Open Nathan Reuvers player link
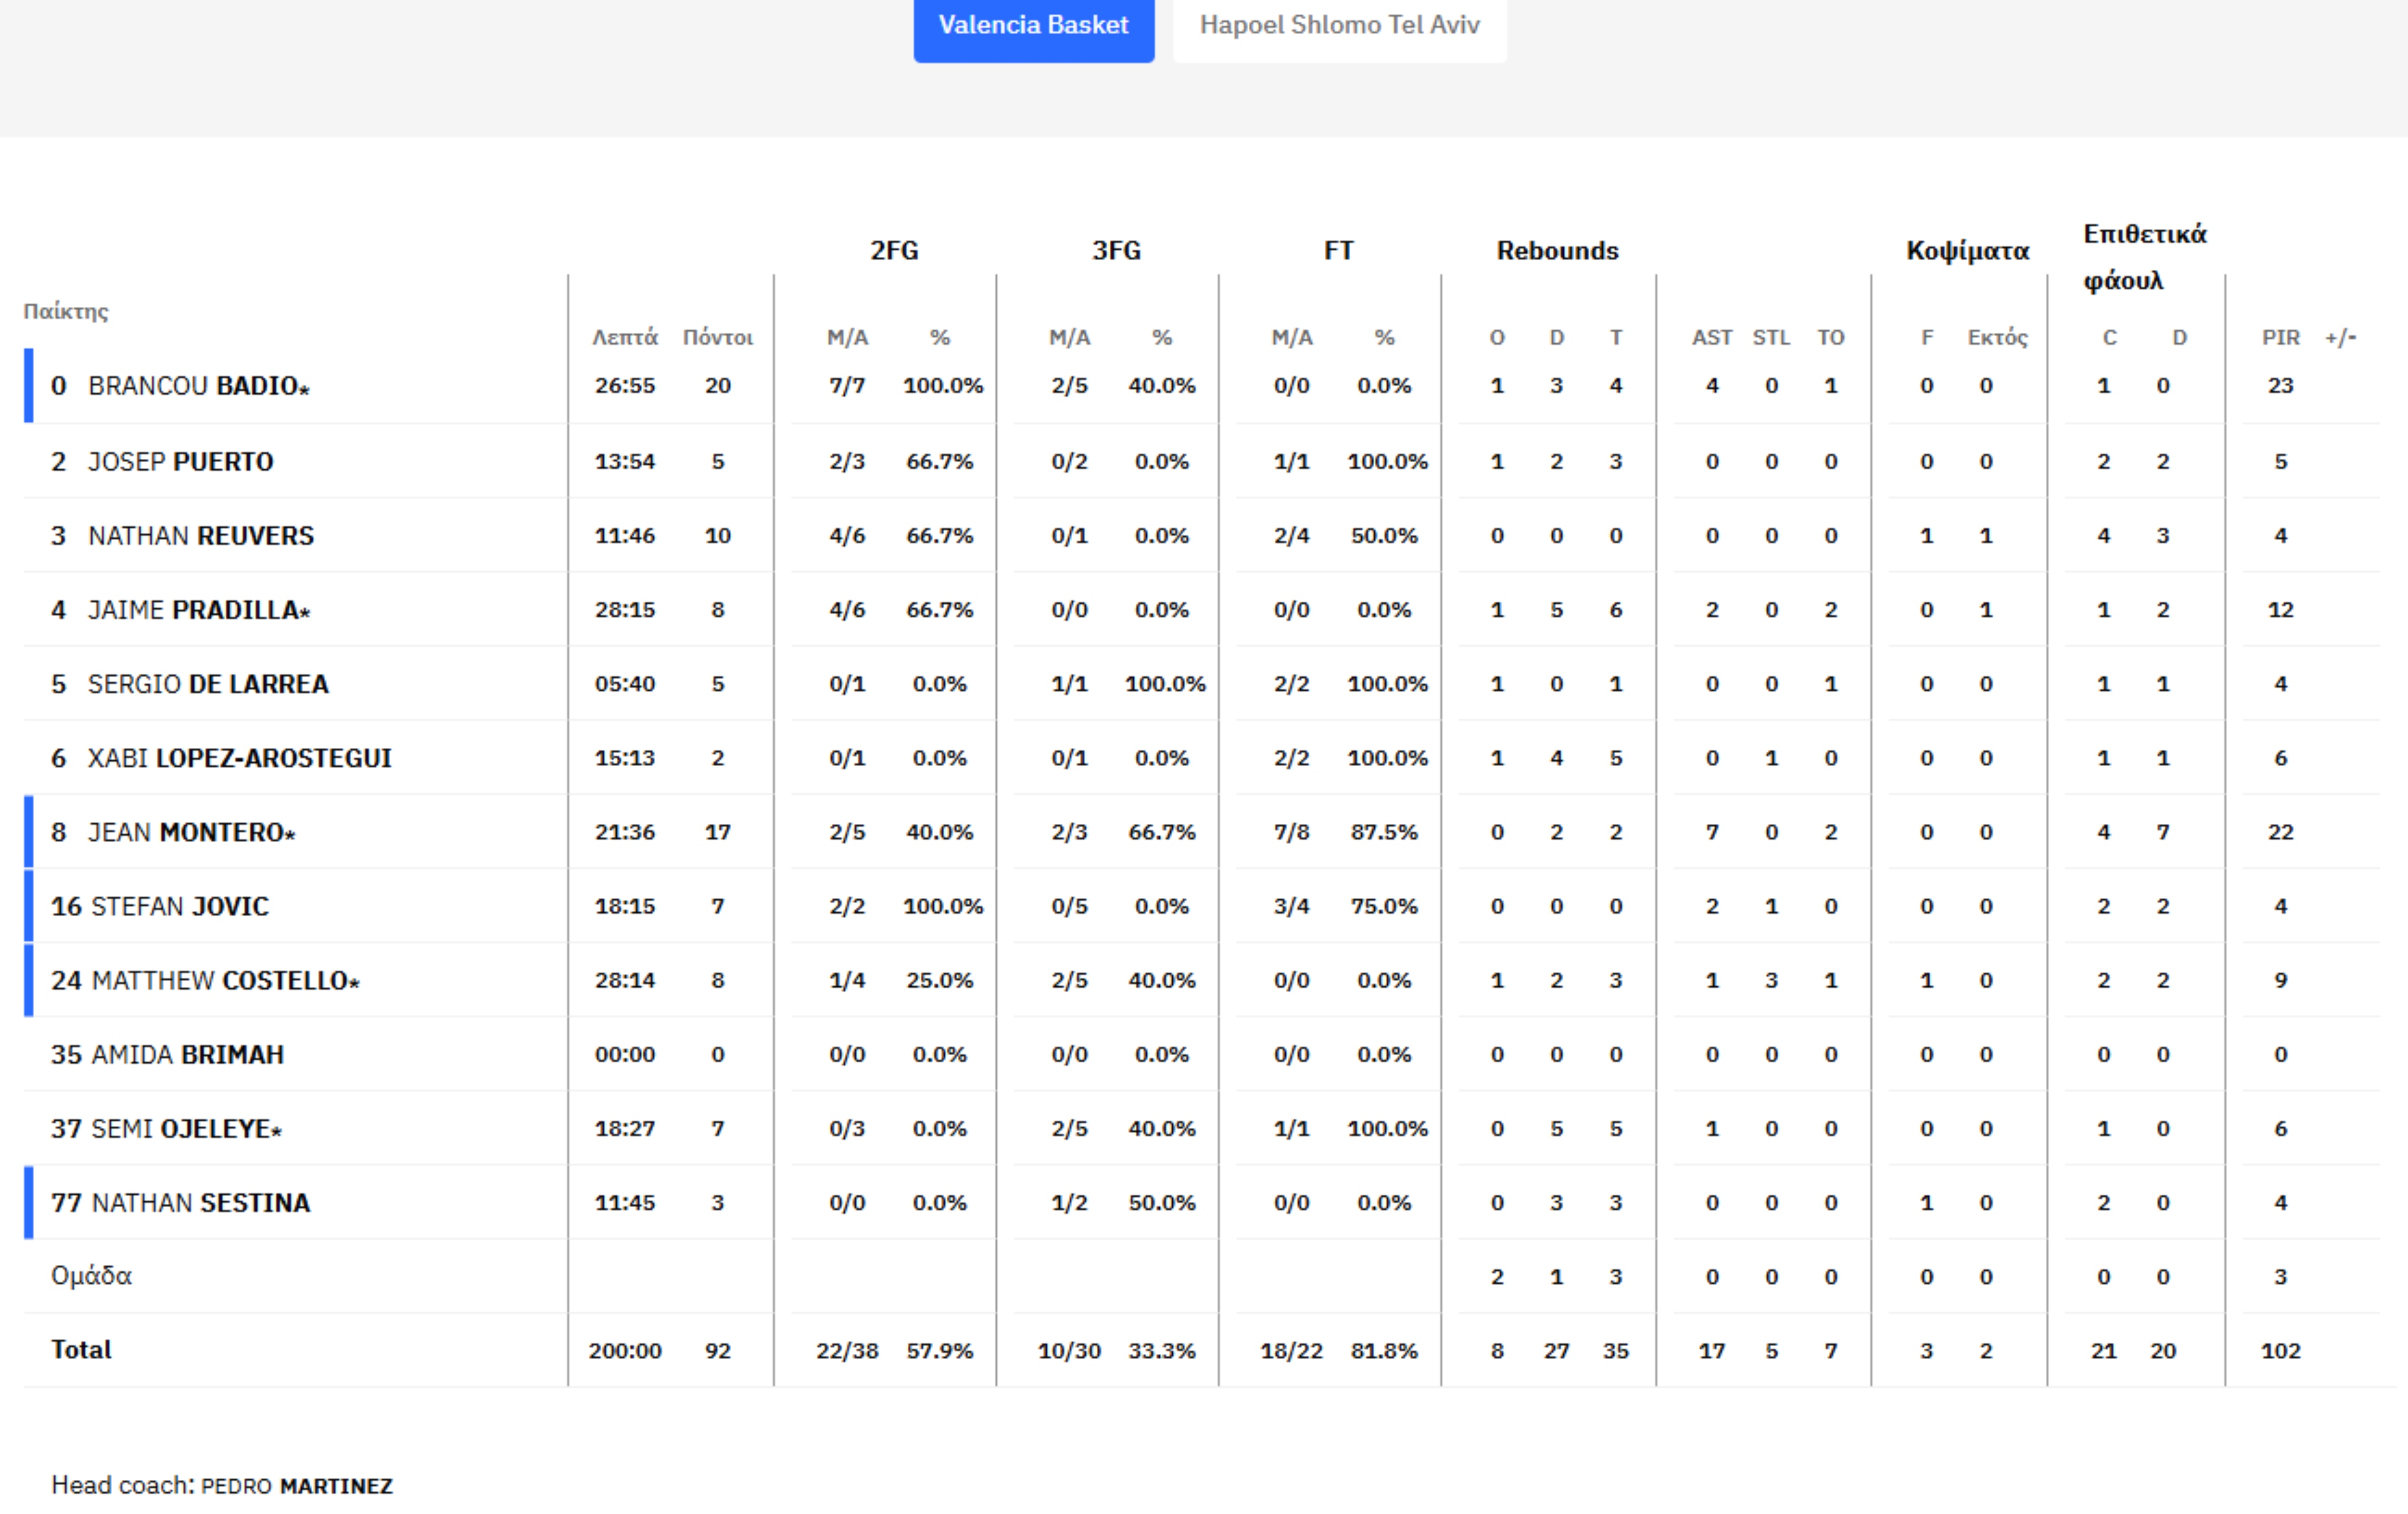Viewport: 2408px width, 1514px height. 201,536
